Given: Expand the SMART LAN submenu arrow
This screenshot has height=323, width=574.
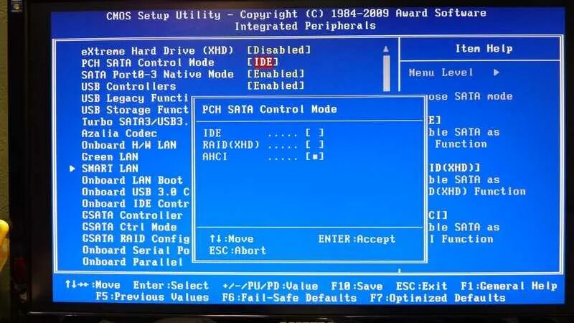Looking at the screenshot, I should (x=72, y=169).
